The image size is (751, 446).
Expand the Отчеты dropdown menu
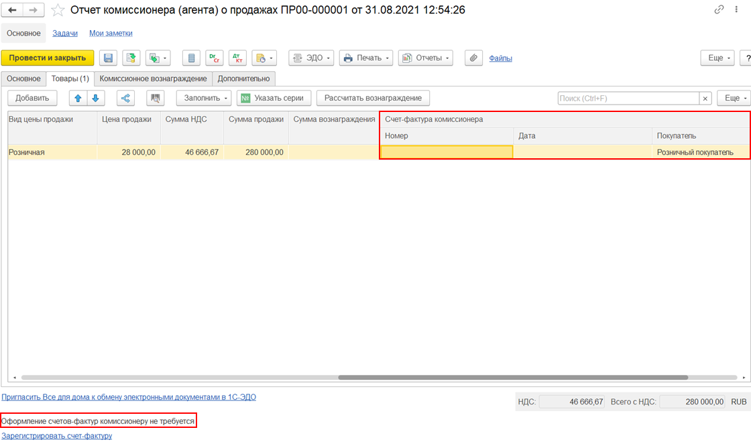[x=425, y=58]
